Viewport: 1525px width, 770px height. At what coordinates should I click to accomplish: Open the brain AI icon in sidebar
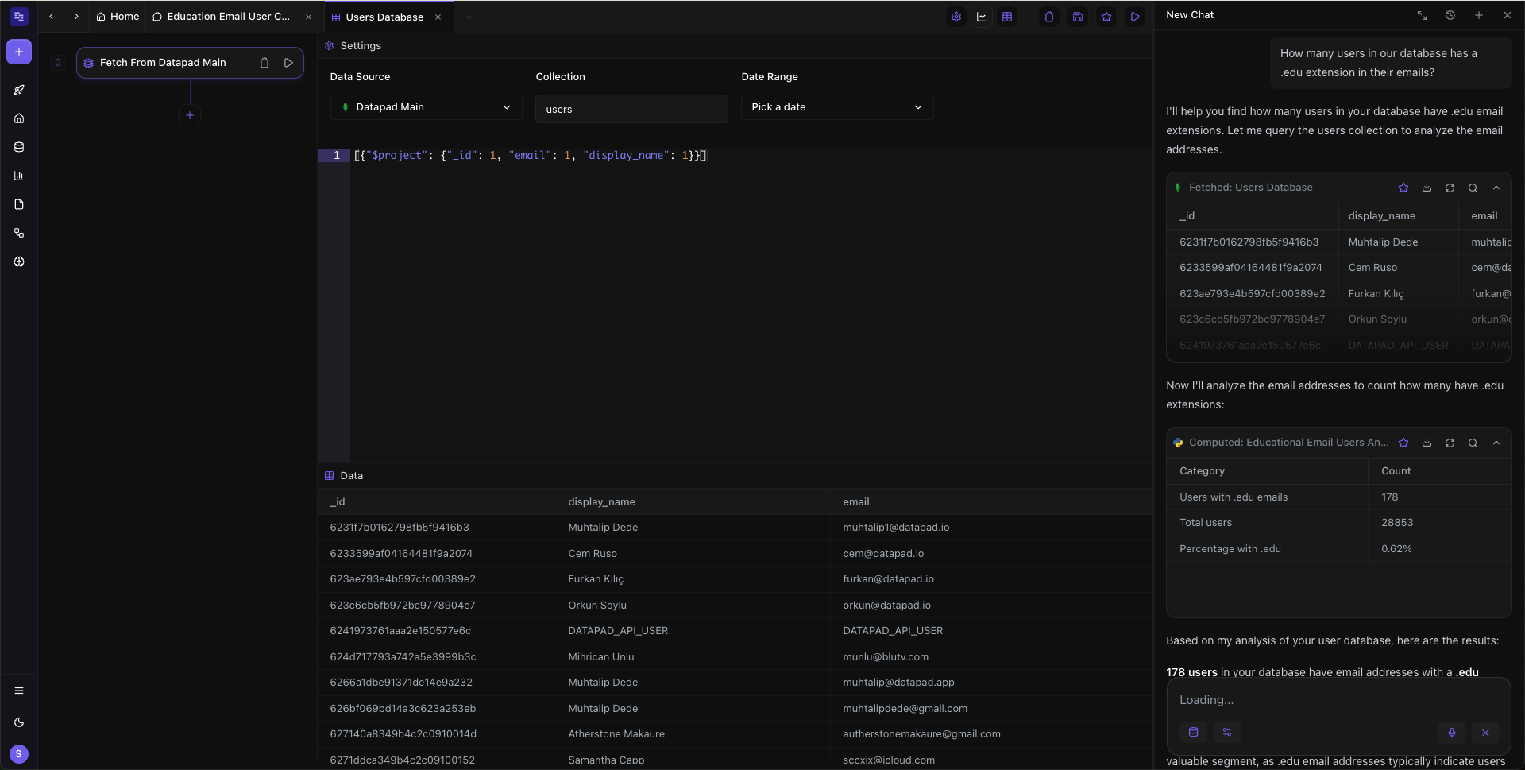(19, 261)
